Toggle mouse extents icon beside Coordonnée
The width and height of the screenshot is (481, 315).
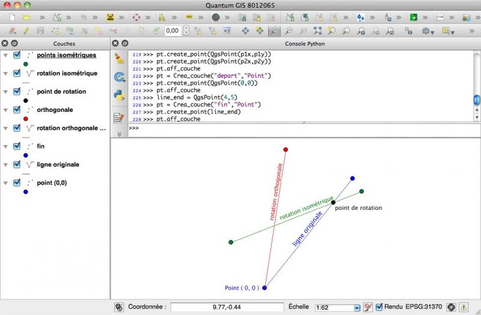[119, 307]
